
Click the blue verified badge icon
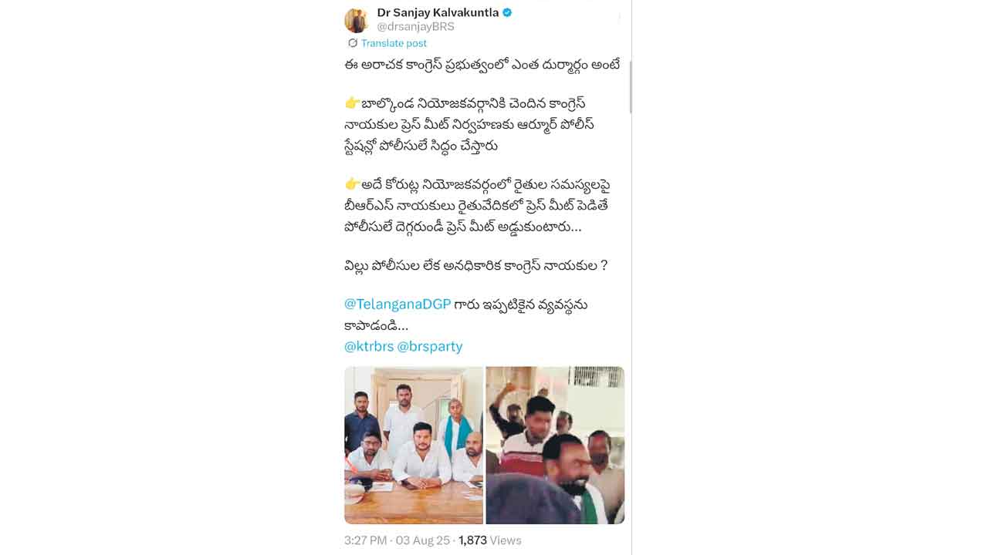[x=507, y=12]
